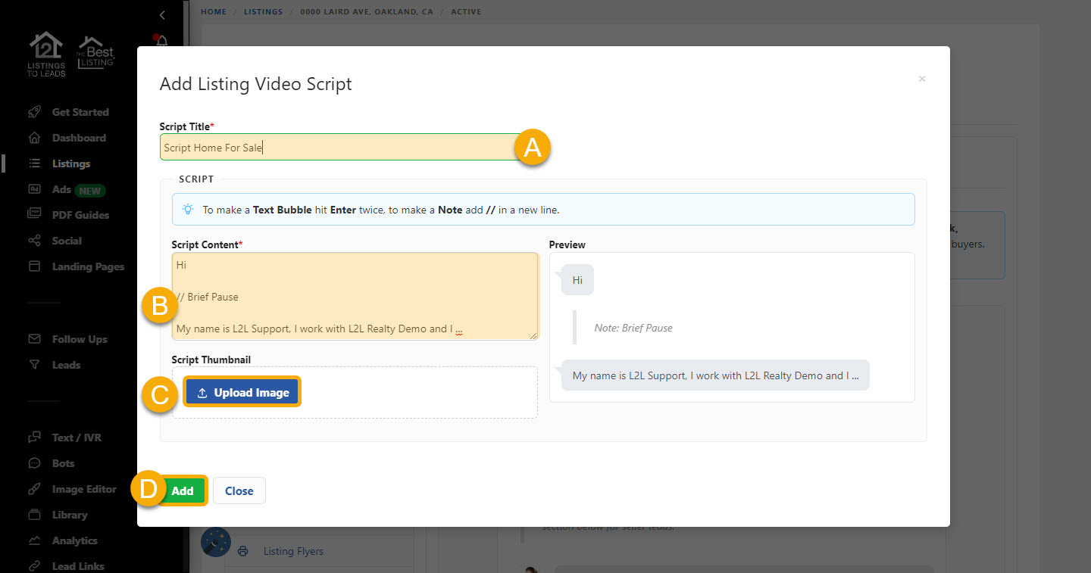Click the Image Editor icon in sidebar
Image resolution: width=1091 pixels, height=573 pixels.
(x=34, y=489)
